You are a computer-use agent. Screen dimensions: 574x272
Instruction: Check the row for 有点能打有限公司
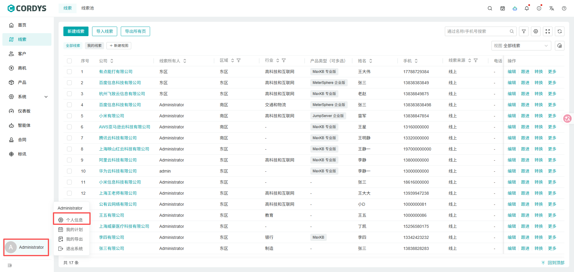(69, 72)
